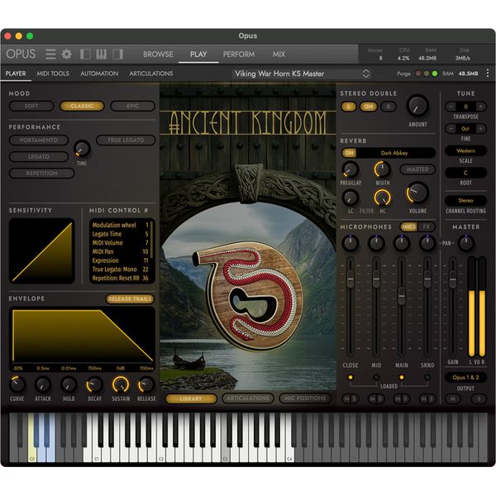Enable the Legato performance toggle
The height and width of the screenshot is (496, 496).
coord(41,156)
